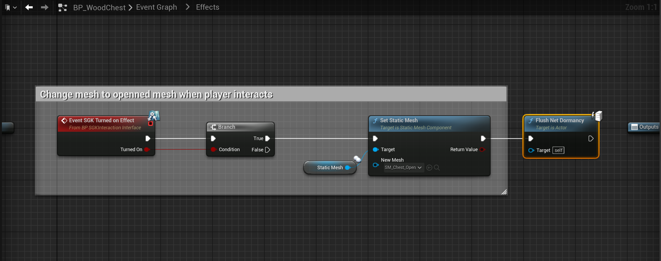Viewport: 661px width, 261px height.
Task: Open BP_WoodChest in the breadcrumb
Action: pyautogui.click(x=99, y=8)
